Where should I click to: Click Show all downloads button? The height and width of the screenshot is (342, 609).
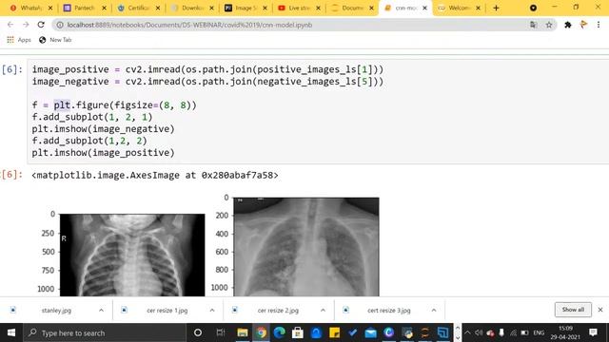tap(573, 310)
